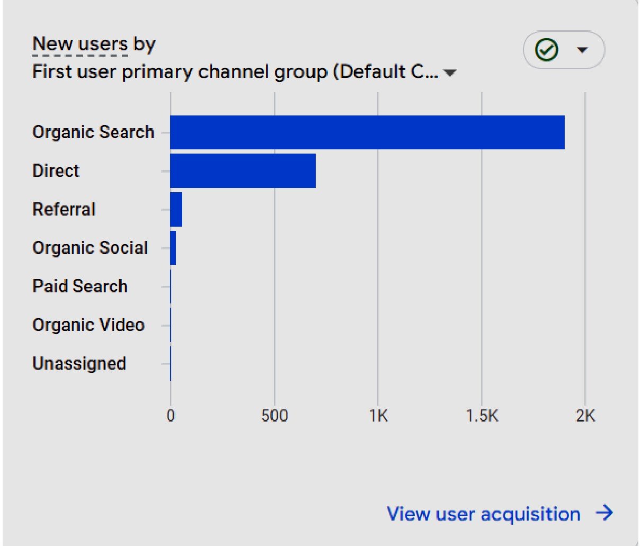
Task: Click the green checkmark data quality icon
Action: pos(547,50)
